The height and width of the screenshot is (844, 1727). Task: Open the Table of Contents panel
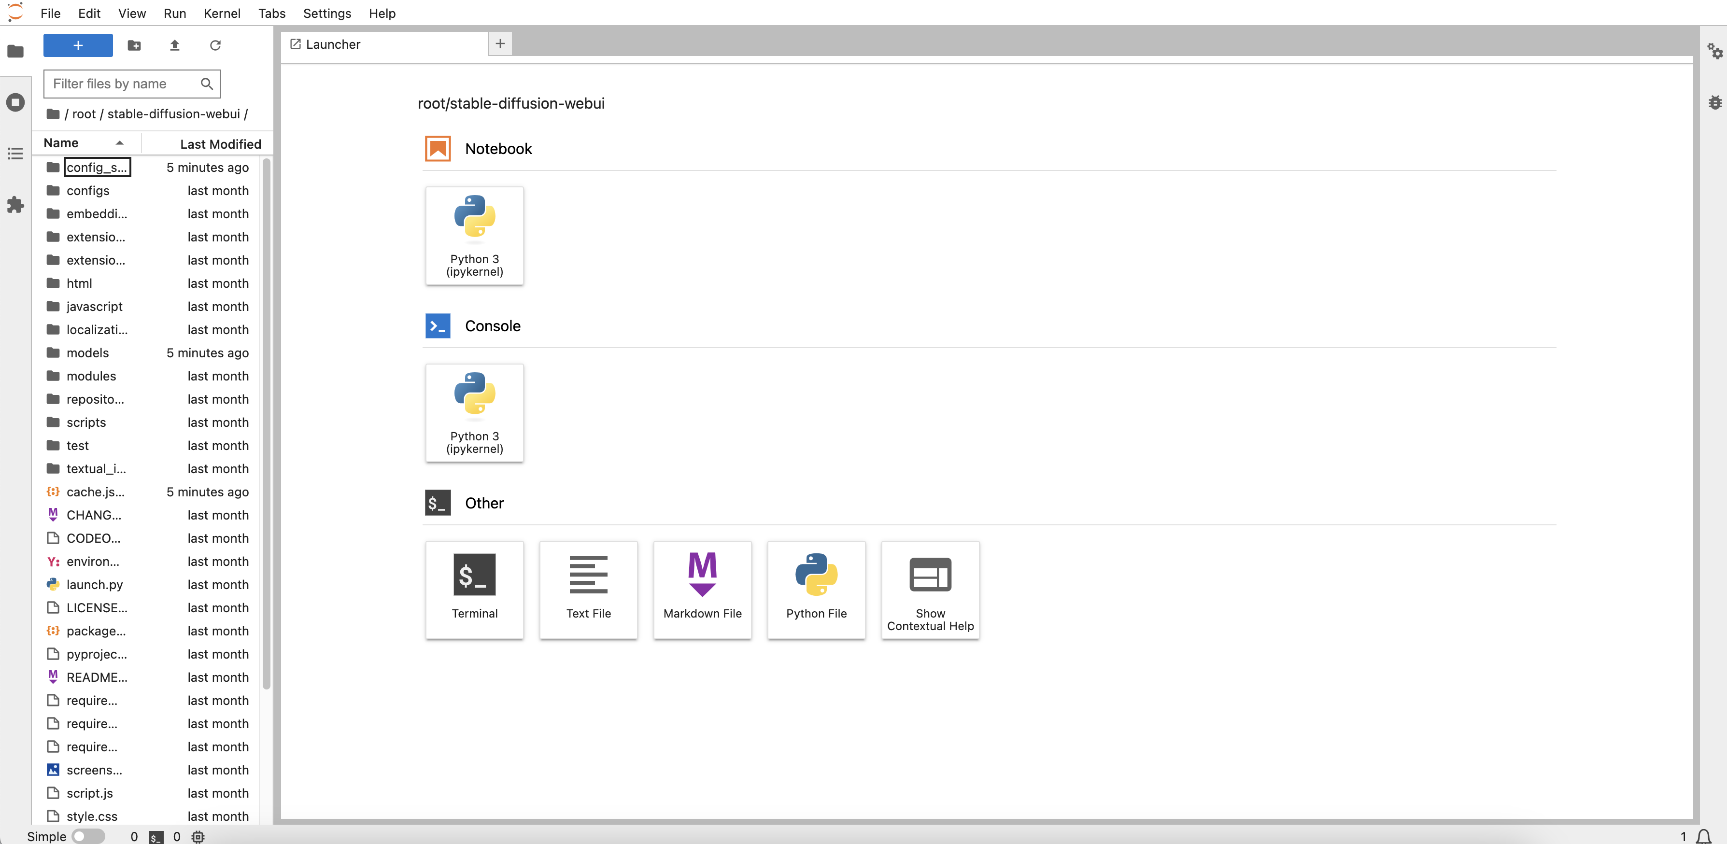coord(15,154)
